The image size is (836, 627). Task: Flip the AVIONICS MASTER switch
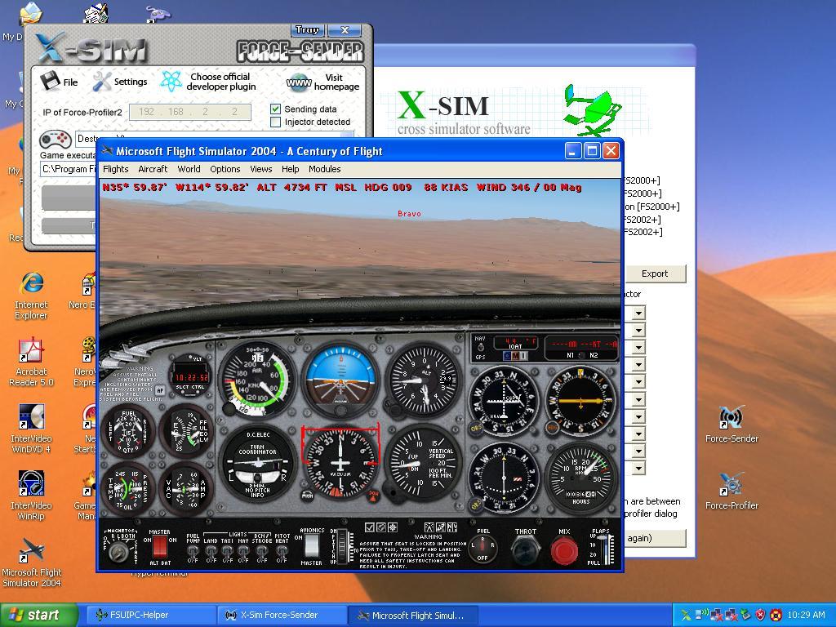(311, 546)
